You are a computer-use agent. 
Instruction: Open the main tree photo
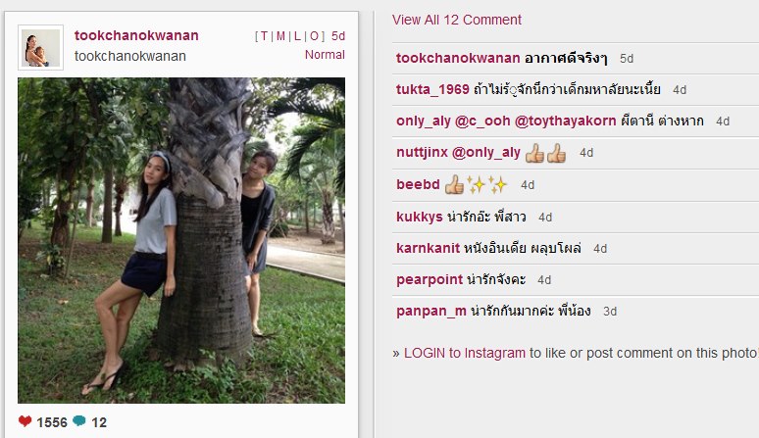tap(181, 240)
